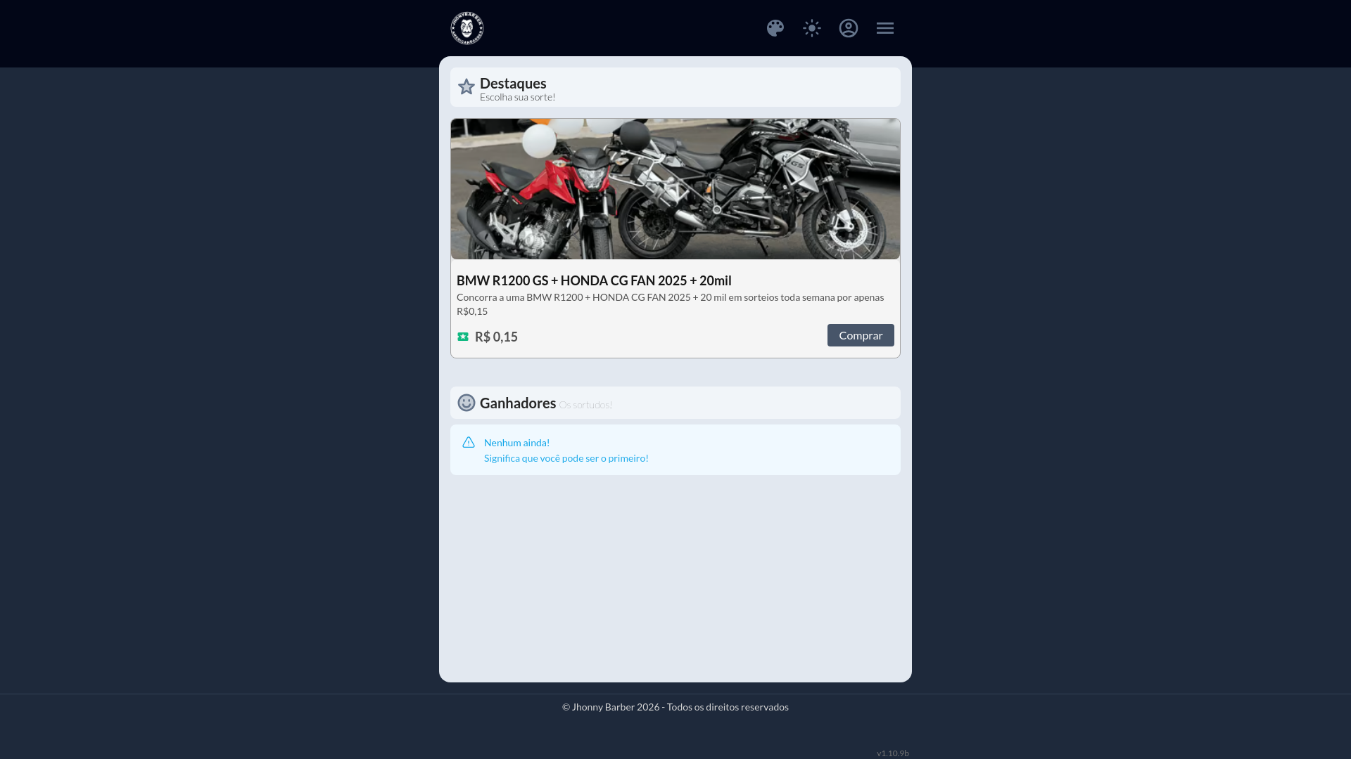Click the Destaques star icon
The height and width of the screenshot is (759, 1351).
point(467,86)
